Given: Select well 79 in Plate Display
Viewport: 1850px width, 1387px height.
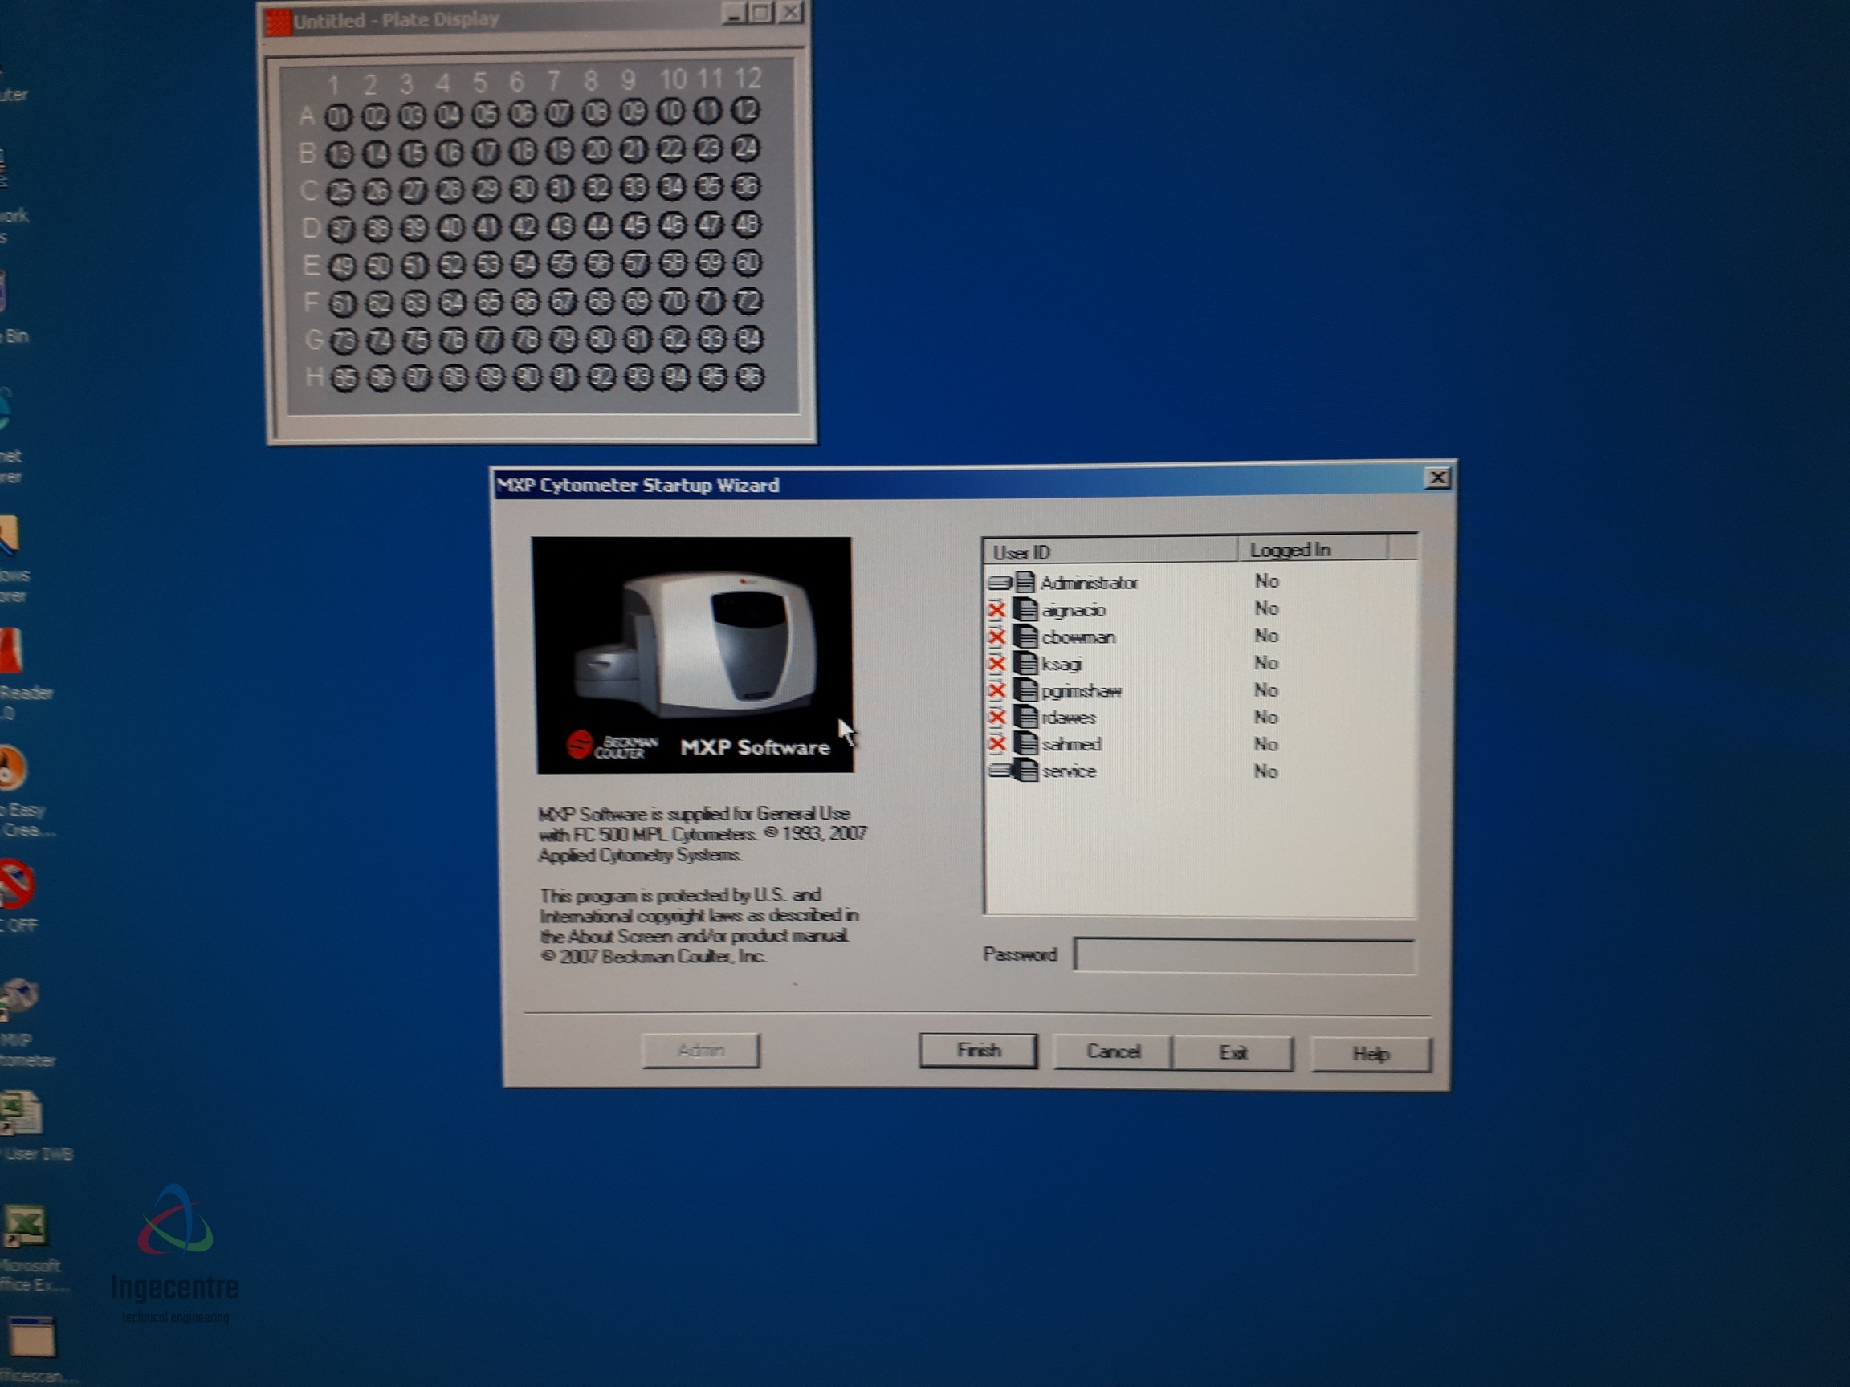Looking at the screenshot, I should pos(564,340).
